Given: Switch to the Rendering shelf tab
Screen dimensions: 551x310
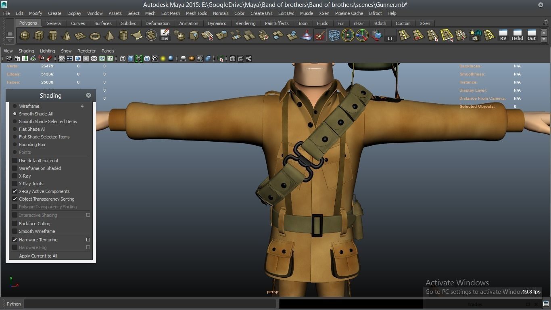Looking at the screenshot, I should click(x=245, y=23).
